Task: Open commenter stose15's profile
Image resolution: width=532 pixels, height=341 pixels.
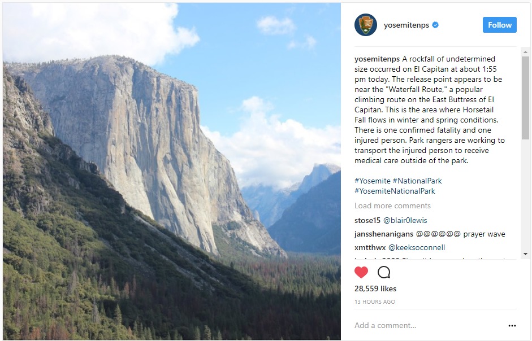Action: click(367, 220)
